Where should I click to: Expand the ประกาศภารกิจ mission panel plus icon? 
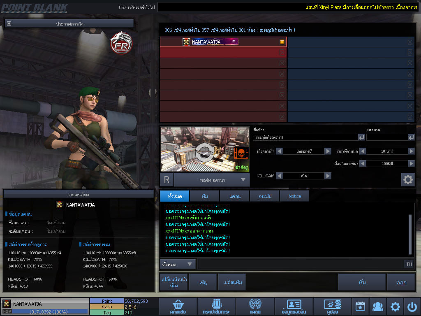pyautogui.click(x=9, y=23)
